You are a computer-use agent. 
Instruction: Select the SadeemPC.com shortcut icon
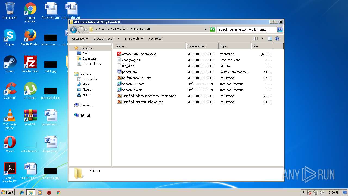(119, 90)
